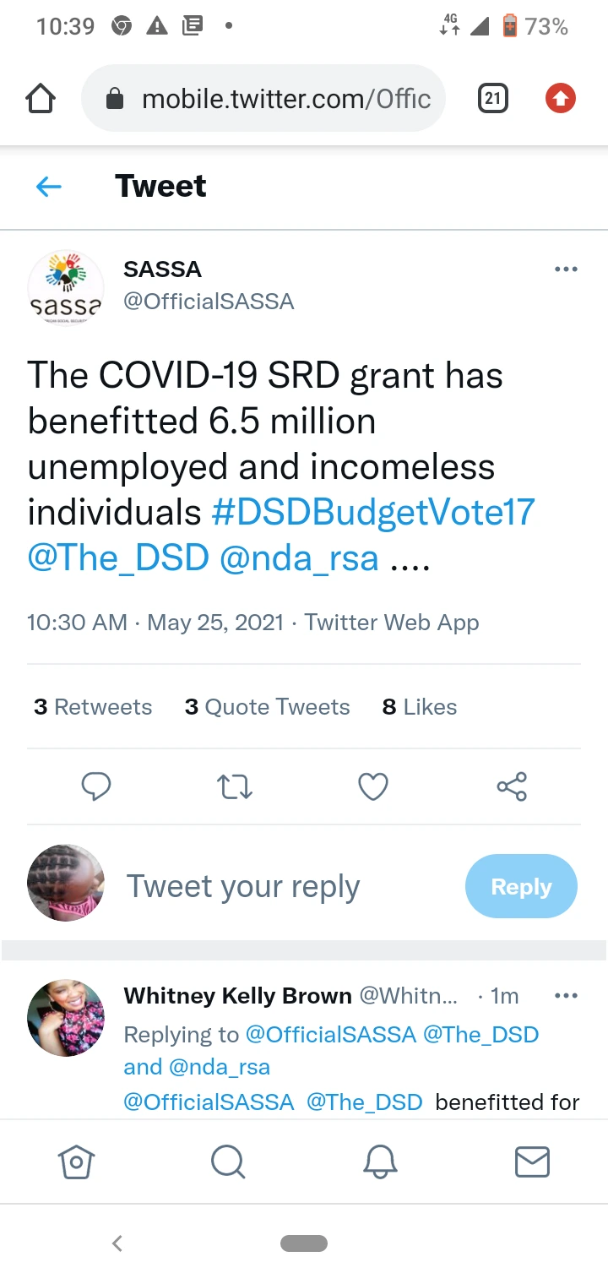This screenshot has width=608, height=1284.
Task: Go to Twitter Home tab
Action: [76, 1162]
